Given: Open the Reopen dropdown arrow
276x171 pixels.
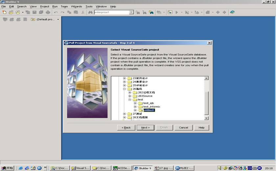Looking at the screenshot, I should (23, 12).
